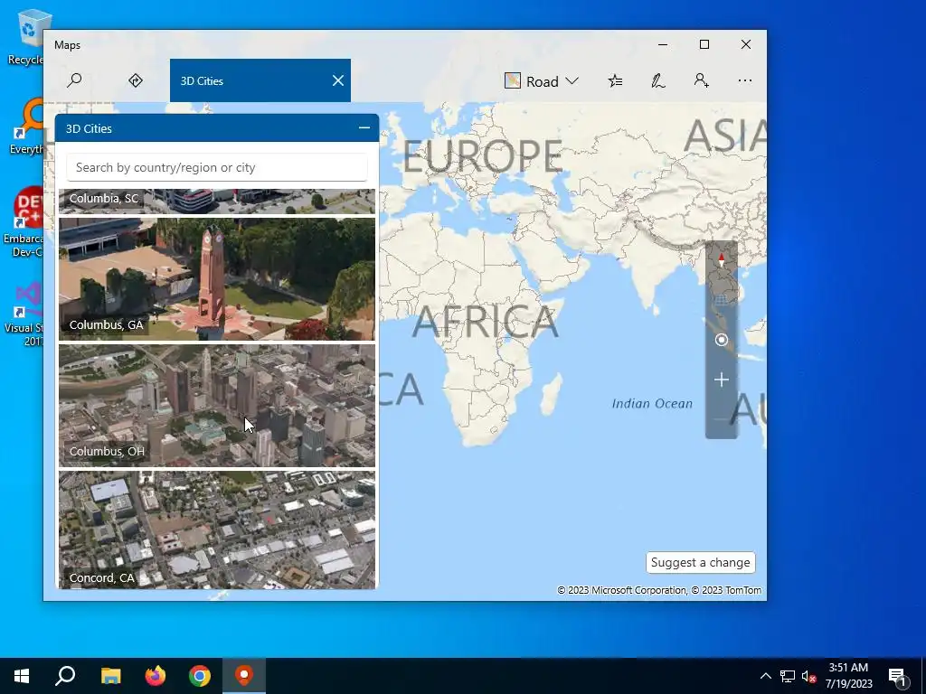Toggle the tilt map grid button

tap(721, 300)
